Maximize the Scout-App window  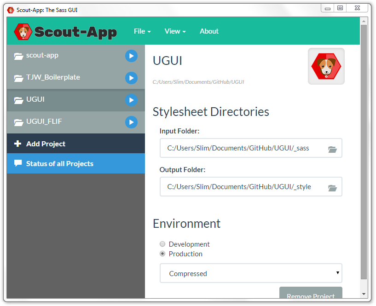pos(340,8)
